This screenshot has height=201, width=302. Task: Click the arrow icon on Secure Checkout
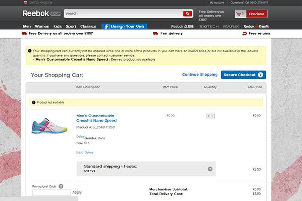[260, 75]
